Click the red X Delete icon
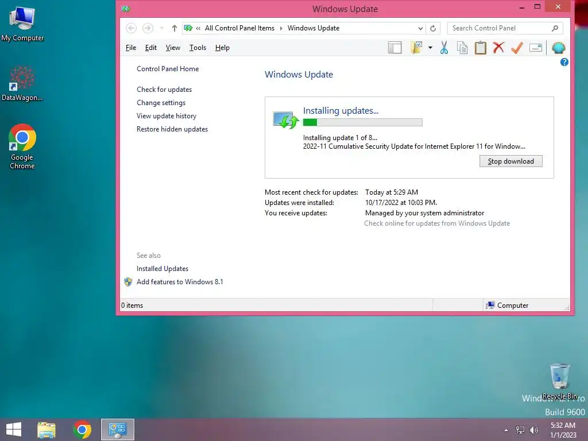This screenshot has height=441, width=588. [x=498, y=48]
